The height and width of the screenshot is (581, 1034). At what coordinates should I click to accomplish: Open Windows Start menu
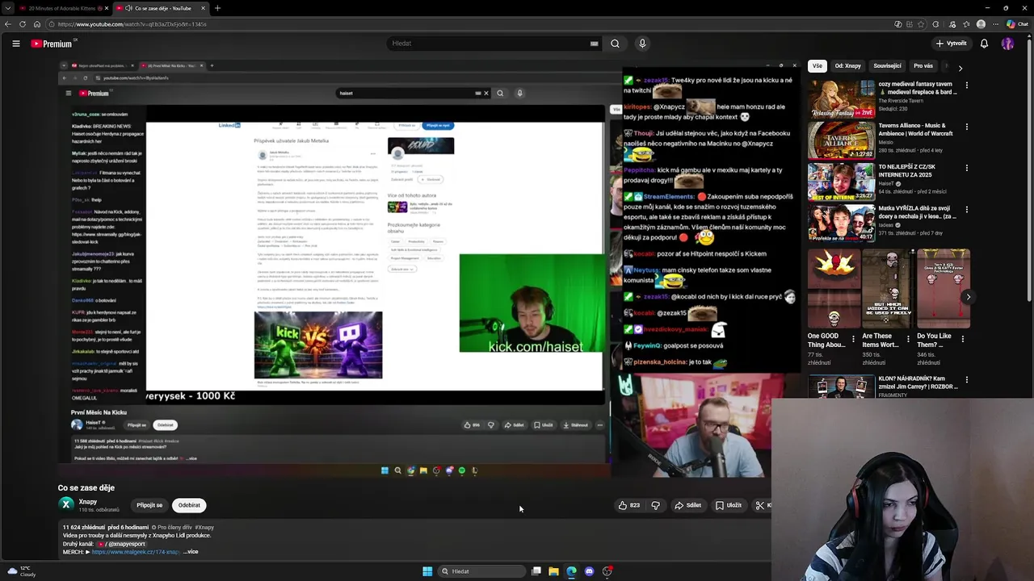click(427, 571)
